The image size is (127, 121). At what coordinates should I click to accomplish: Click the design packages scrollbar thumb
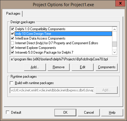point(115,44)
